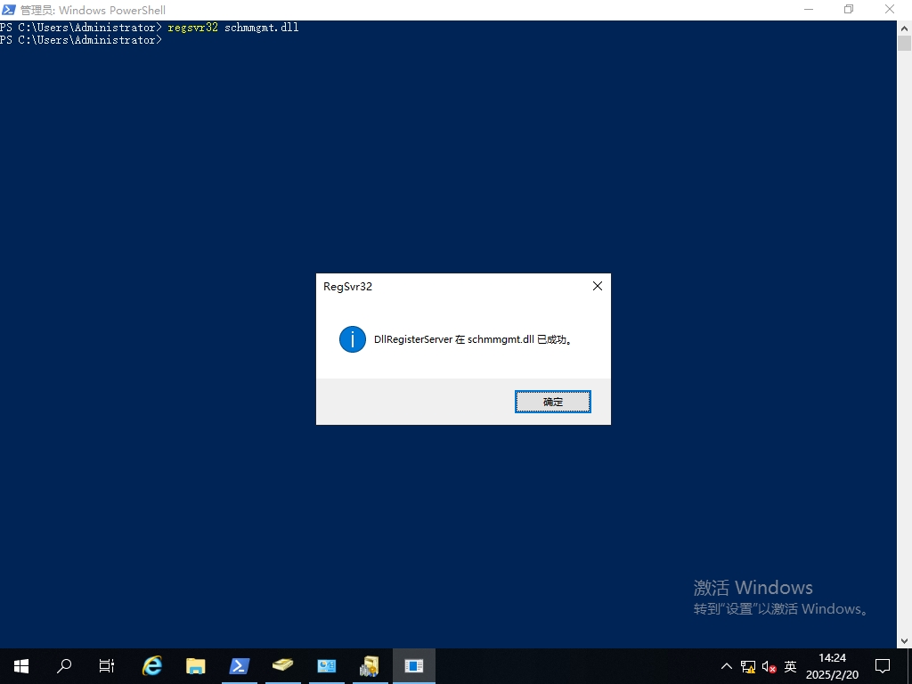Screen dimensions: 912x684
Task: Open the yellow drive-shaped taskbar app
Action: pos(282,665)
